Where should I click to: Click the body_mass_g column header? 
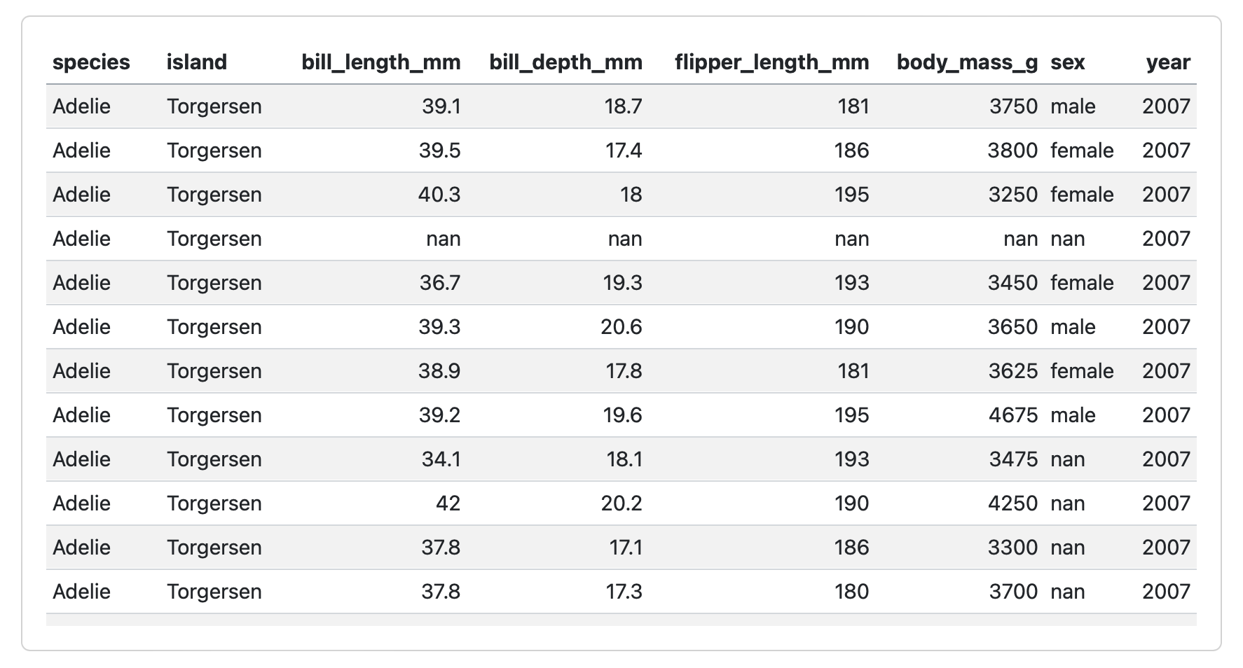(x=967, y=62)
